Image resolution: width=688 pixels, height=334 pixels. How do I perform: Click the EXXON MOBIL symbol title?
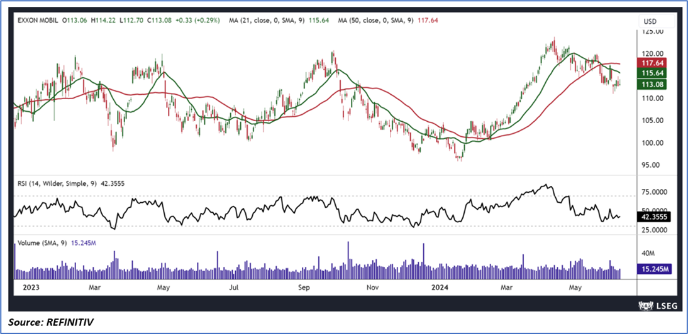37,20
